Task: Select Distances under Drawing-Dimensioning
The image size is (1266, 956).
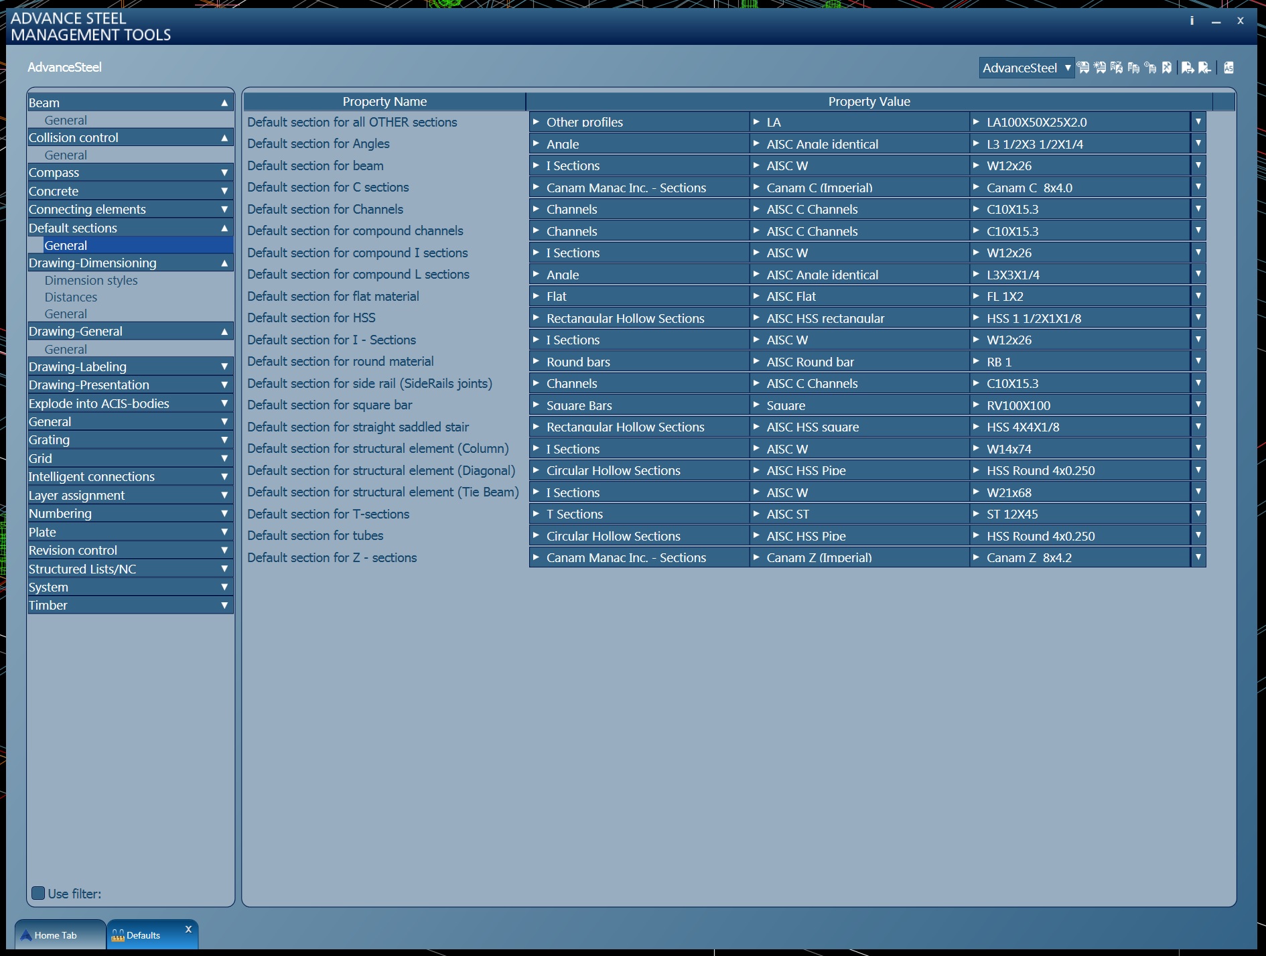Action: (71, 297)
